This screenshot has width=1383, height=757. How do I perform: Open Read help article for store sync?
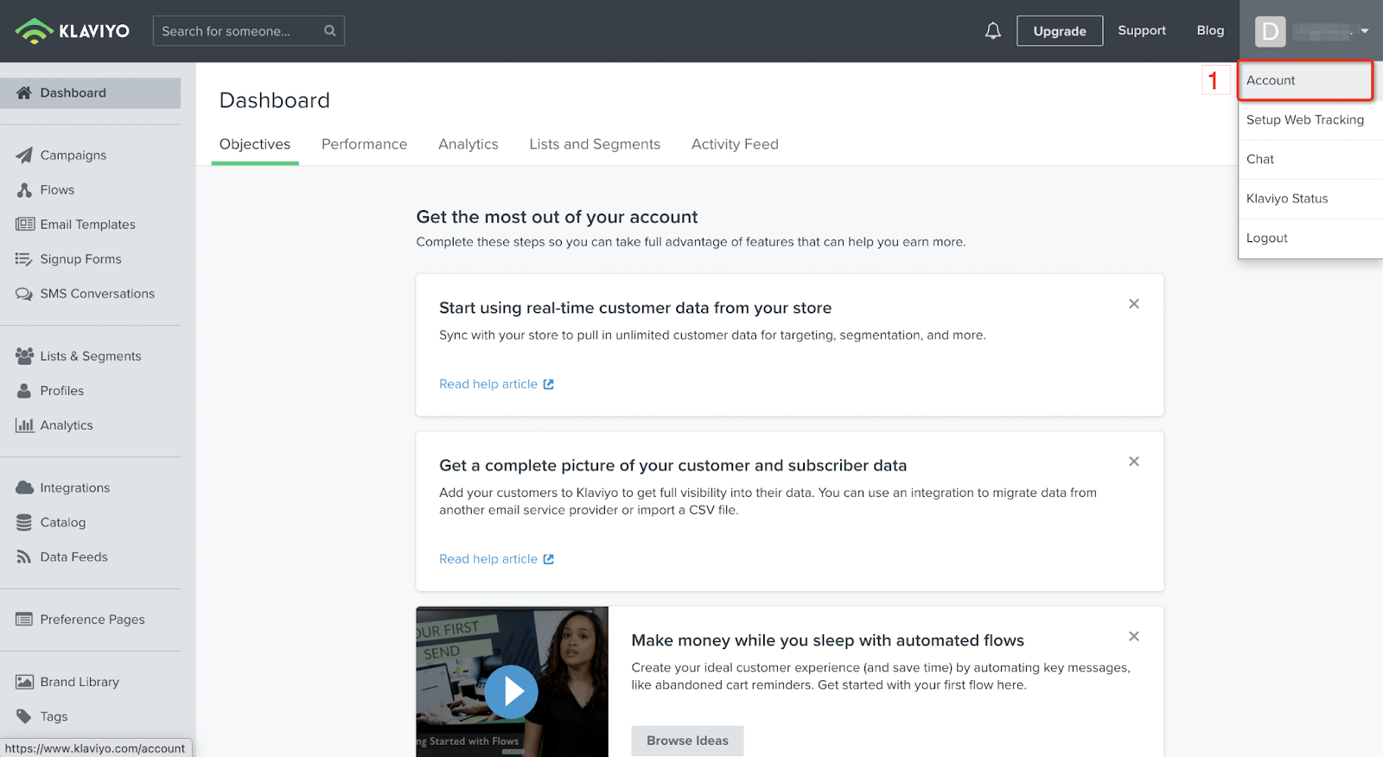(x=496, y=385)
